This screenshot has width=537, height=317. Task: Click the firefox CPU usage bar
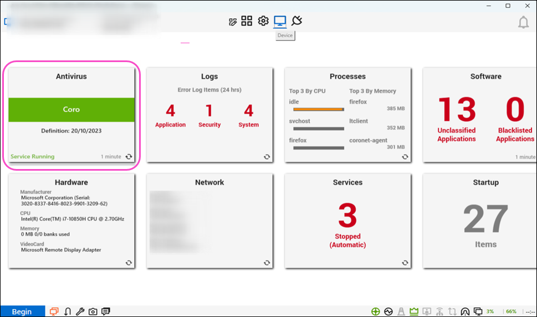(319, 148)
